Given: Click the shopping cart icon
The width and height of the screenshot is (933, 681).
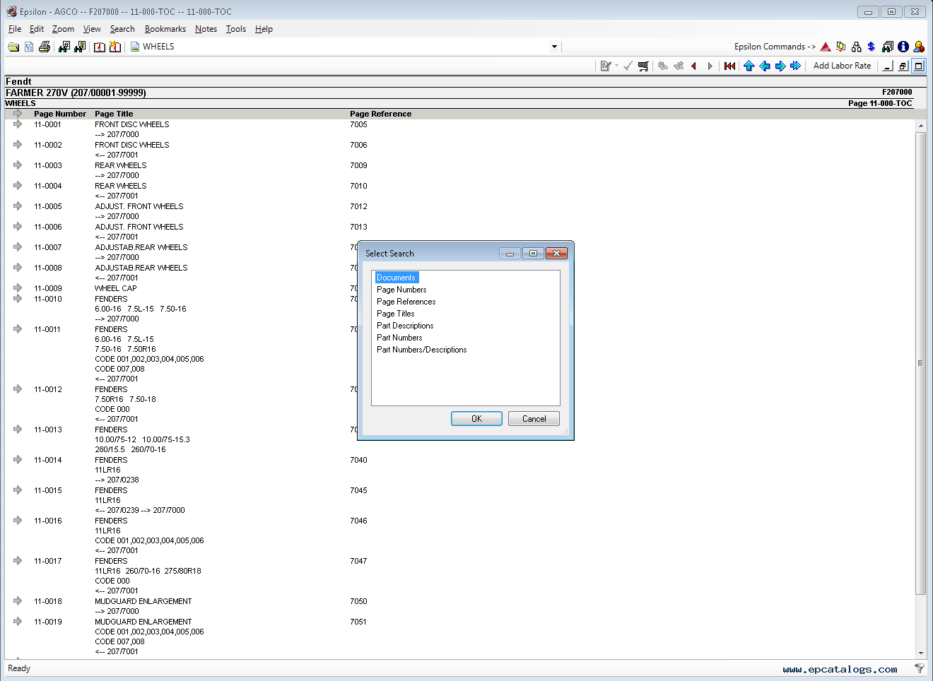Looking at the screenshot, I should pos(643,66).
